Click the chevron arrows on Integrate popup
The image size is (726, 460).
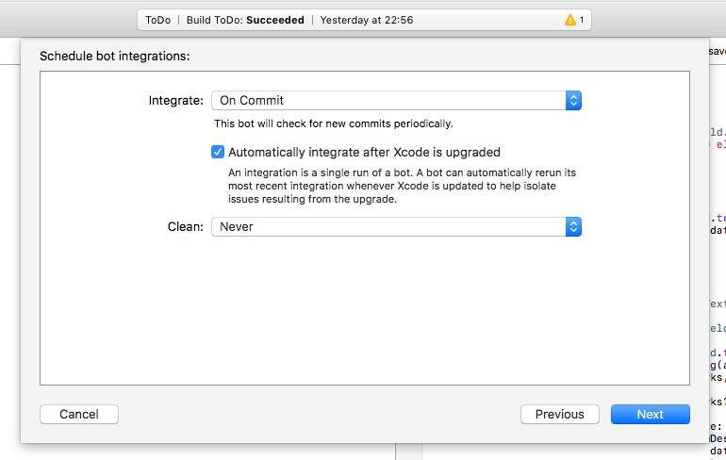pyautogui.click(x=573, y=100)
